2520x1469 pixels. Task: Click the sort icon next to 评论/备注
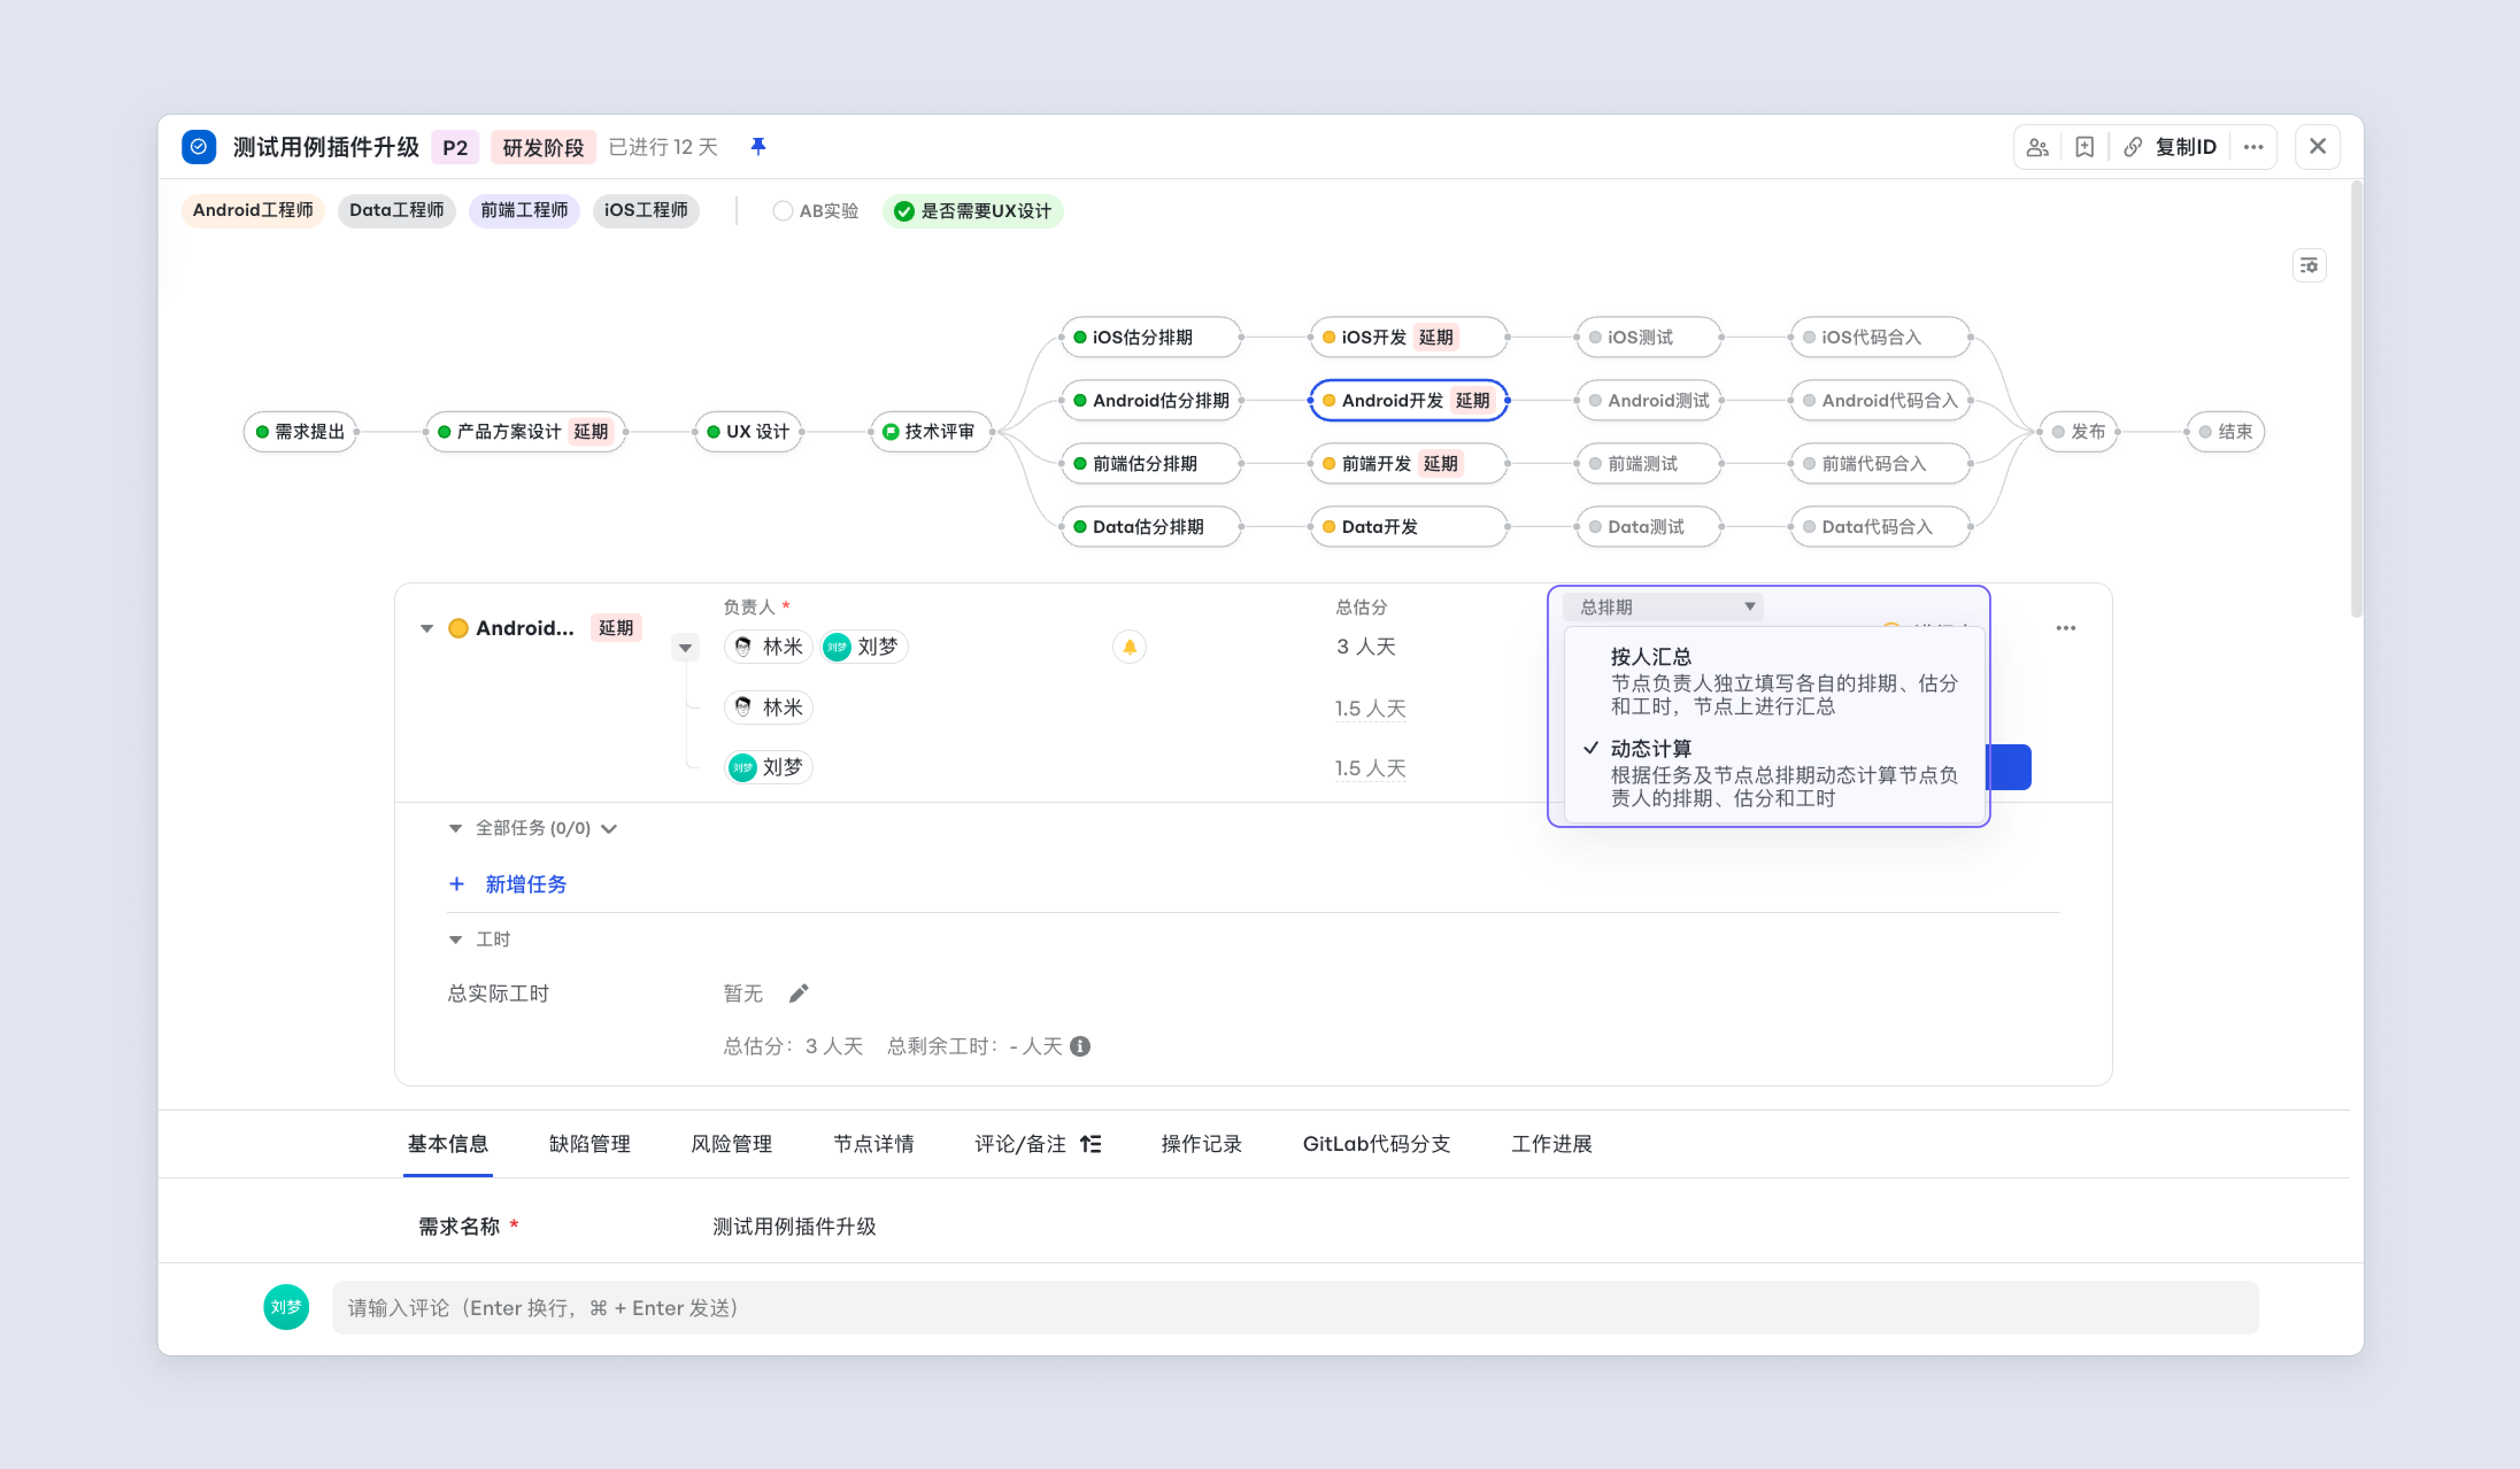(x=1091, y=1144)
